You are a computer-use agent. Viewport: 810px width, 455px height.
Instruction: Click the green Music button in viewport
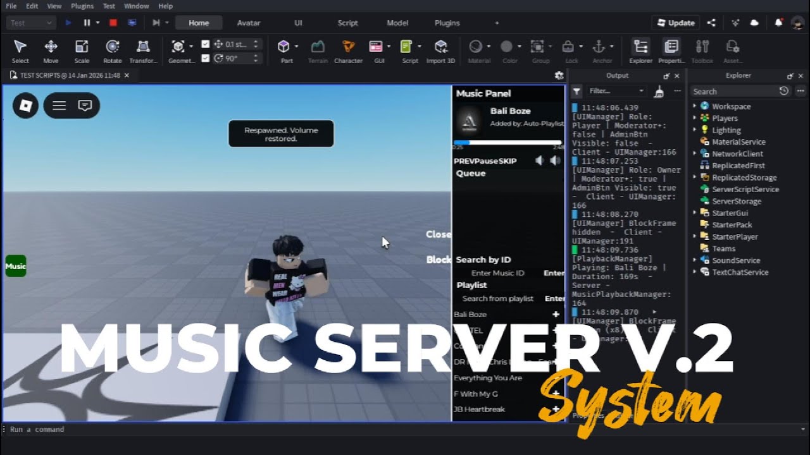[16, 266]
